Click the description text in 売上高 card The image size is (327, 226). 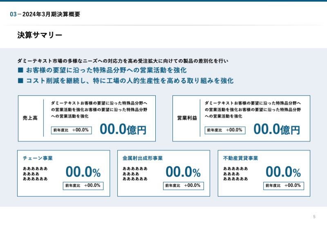(x=99, y=109)
